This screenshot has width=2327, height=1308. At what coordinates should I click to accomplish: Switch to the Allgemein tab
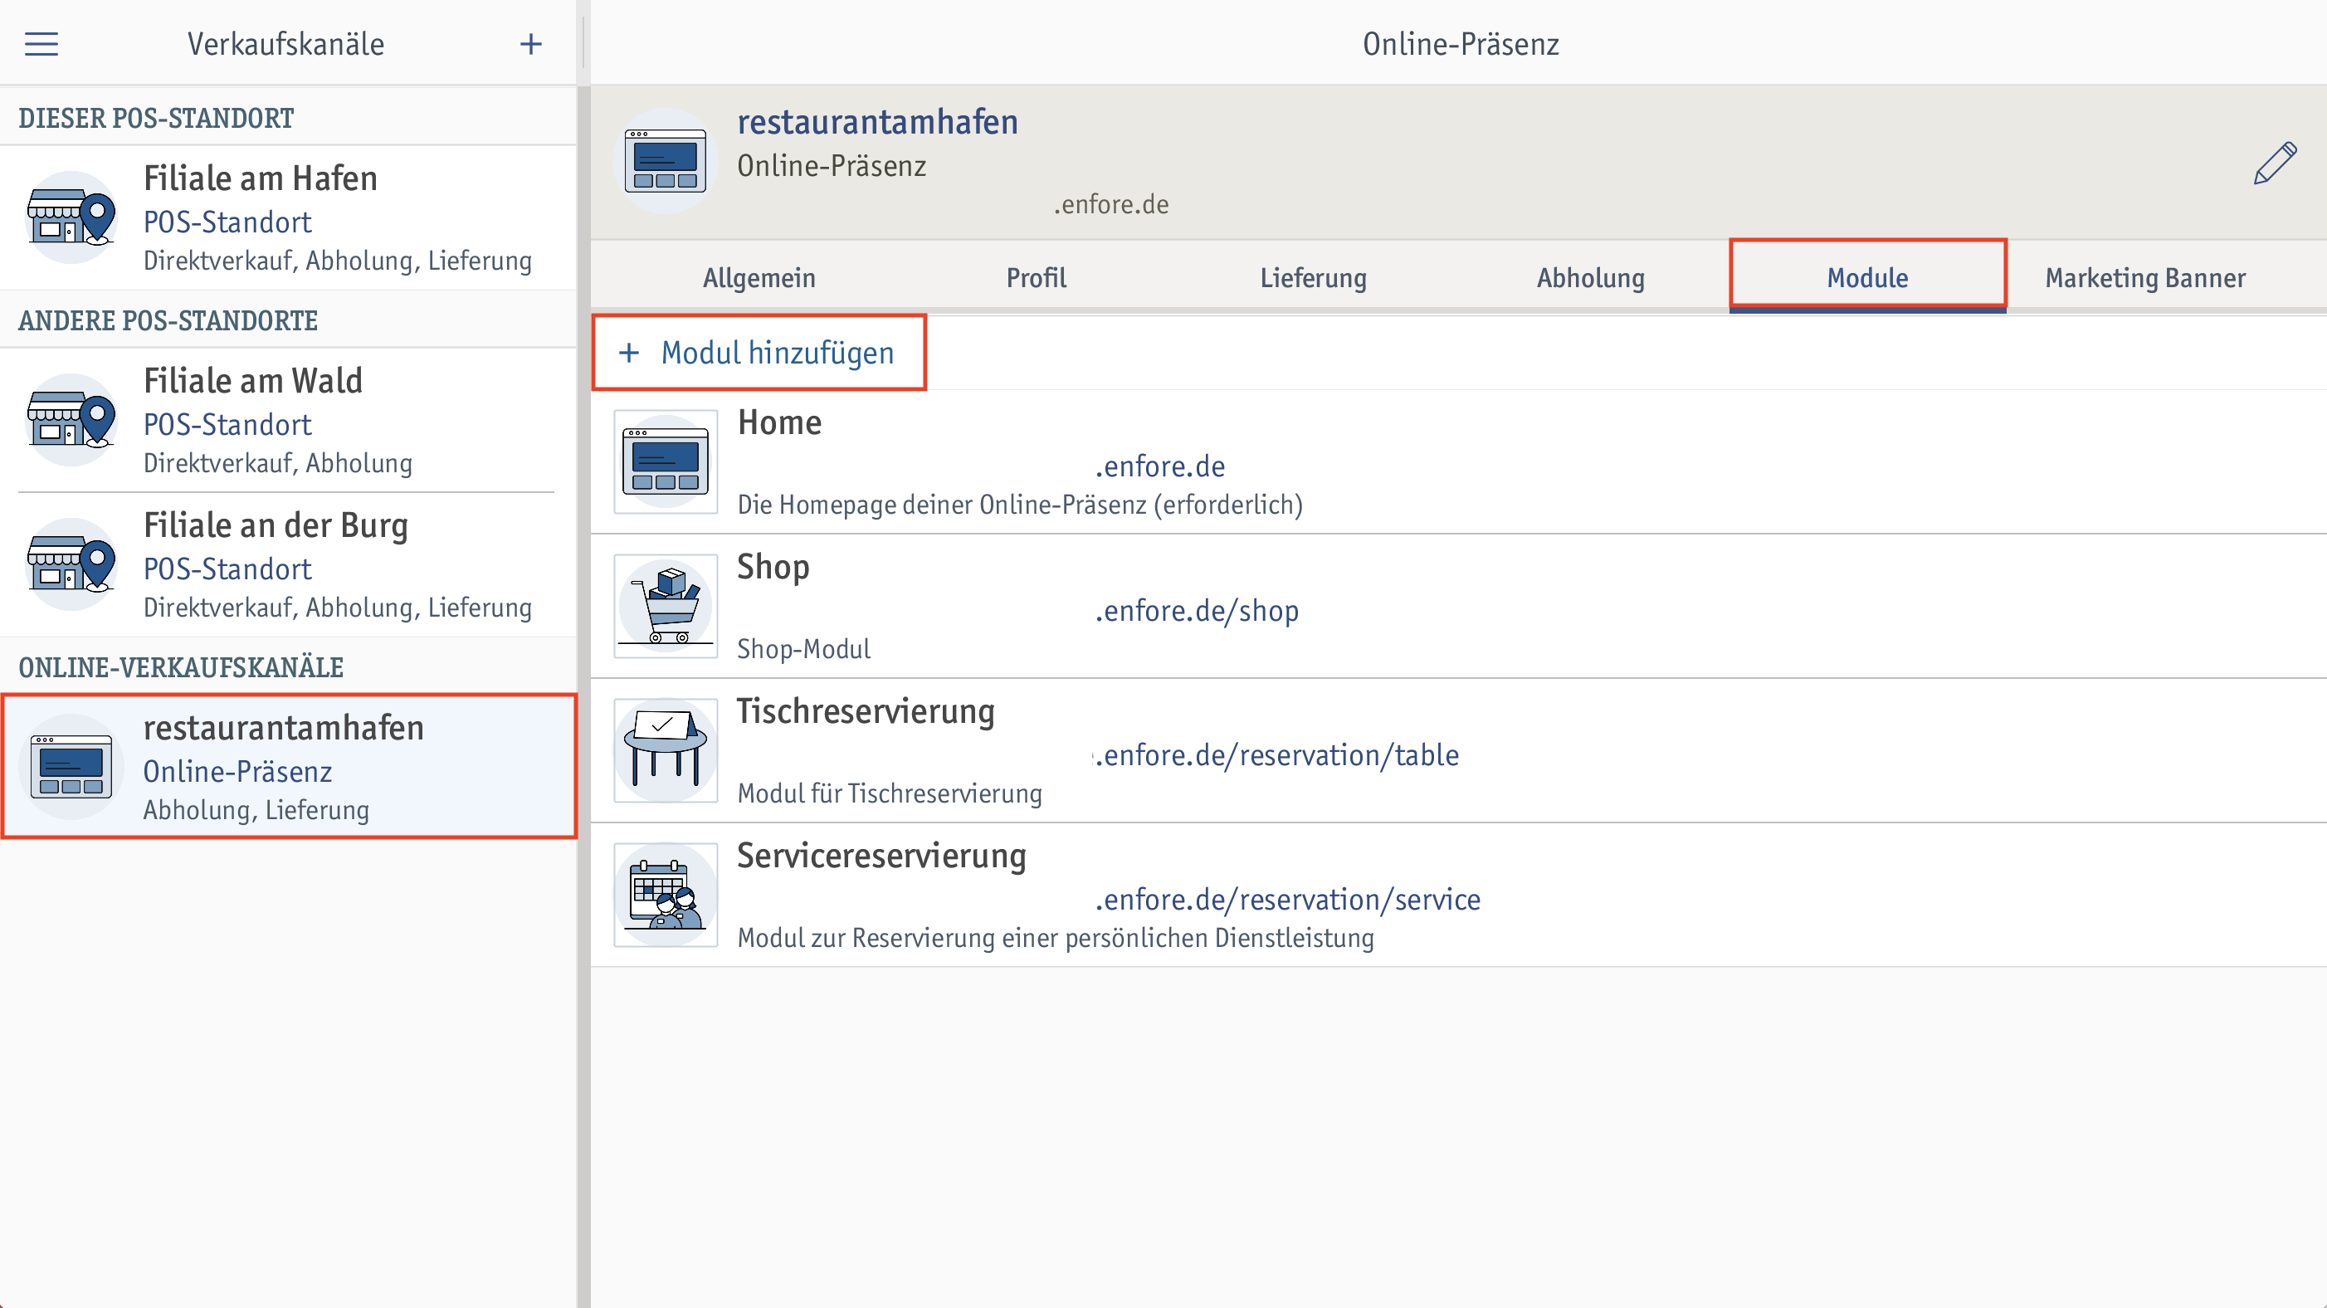[x=759, y=277]
